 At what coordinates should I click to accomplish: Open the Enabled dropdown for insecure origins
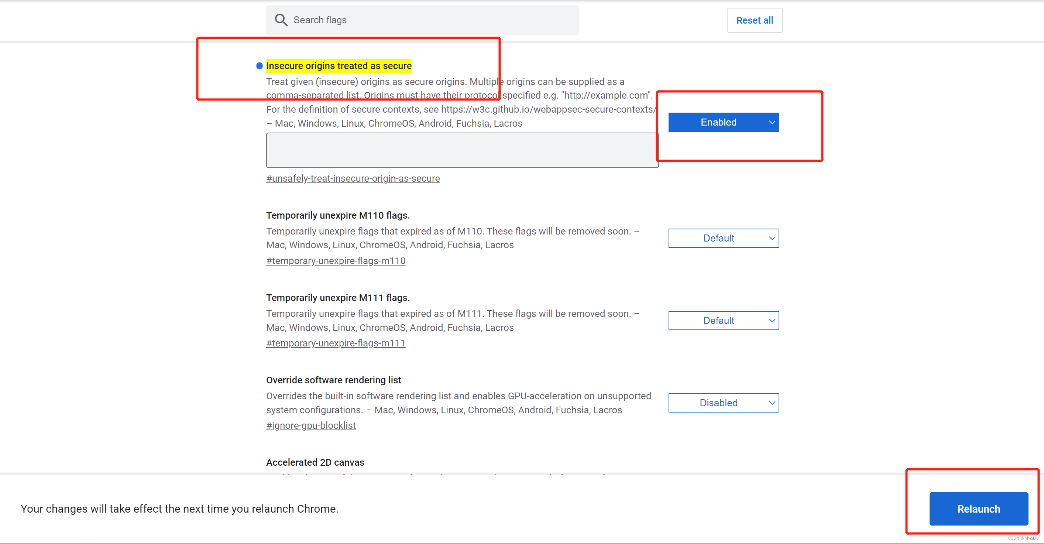pyautogui.click(x=718, y=122)
